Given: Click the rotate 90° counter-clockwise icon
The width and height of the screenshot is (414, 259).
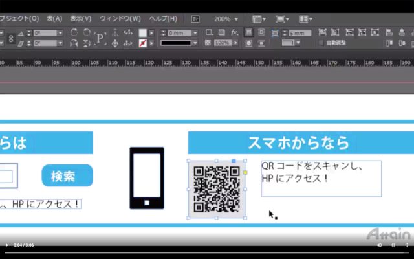Looking at the screenshot, I should coord(87,32).
